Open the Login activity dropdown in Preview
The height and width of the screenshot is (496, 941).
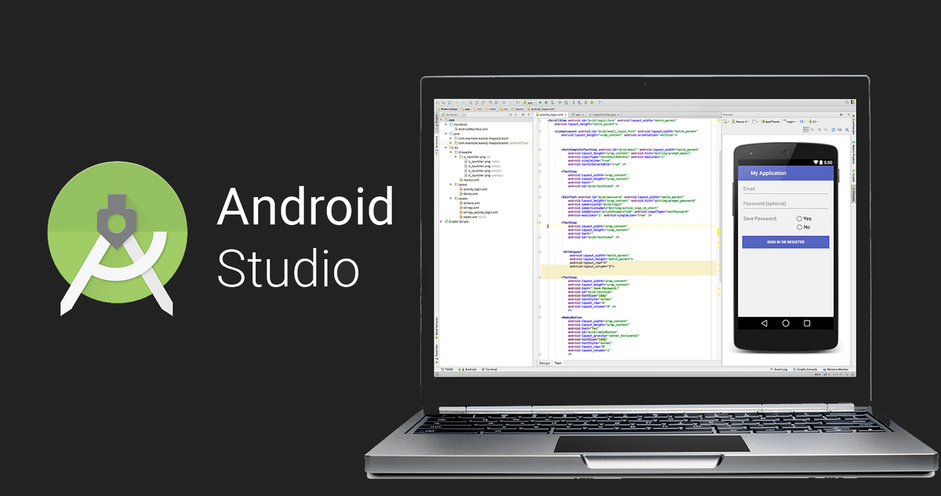789,122
